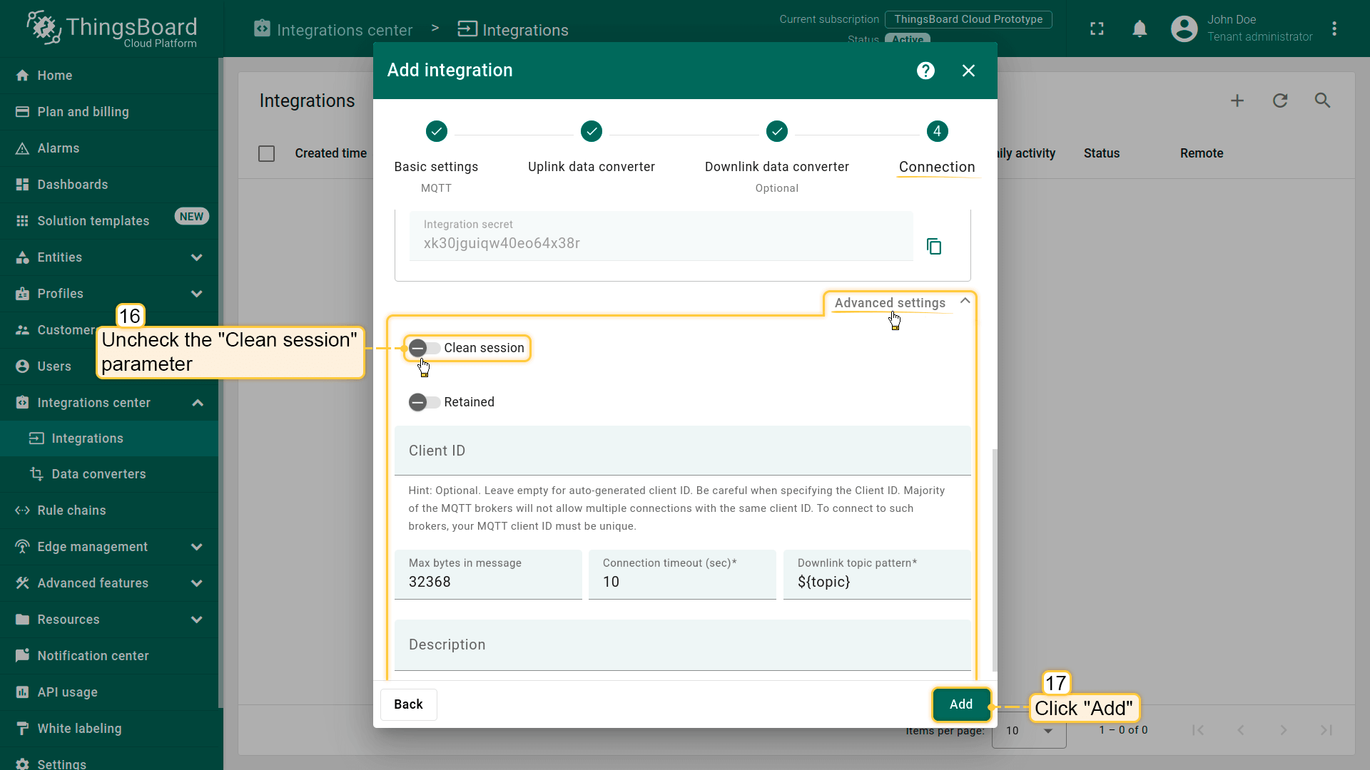Refresh the integrations table
The image size is (1370, 770).
[x=1280, y=101]
